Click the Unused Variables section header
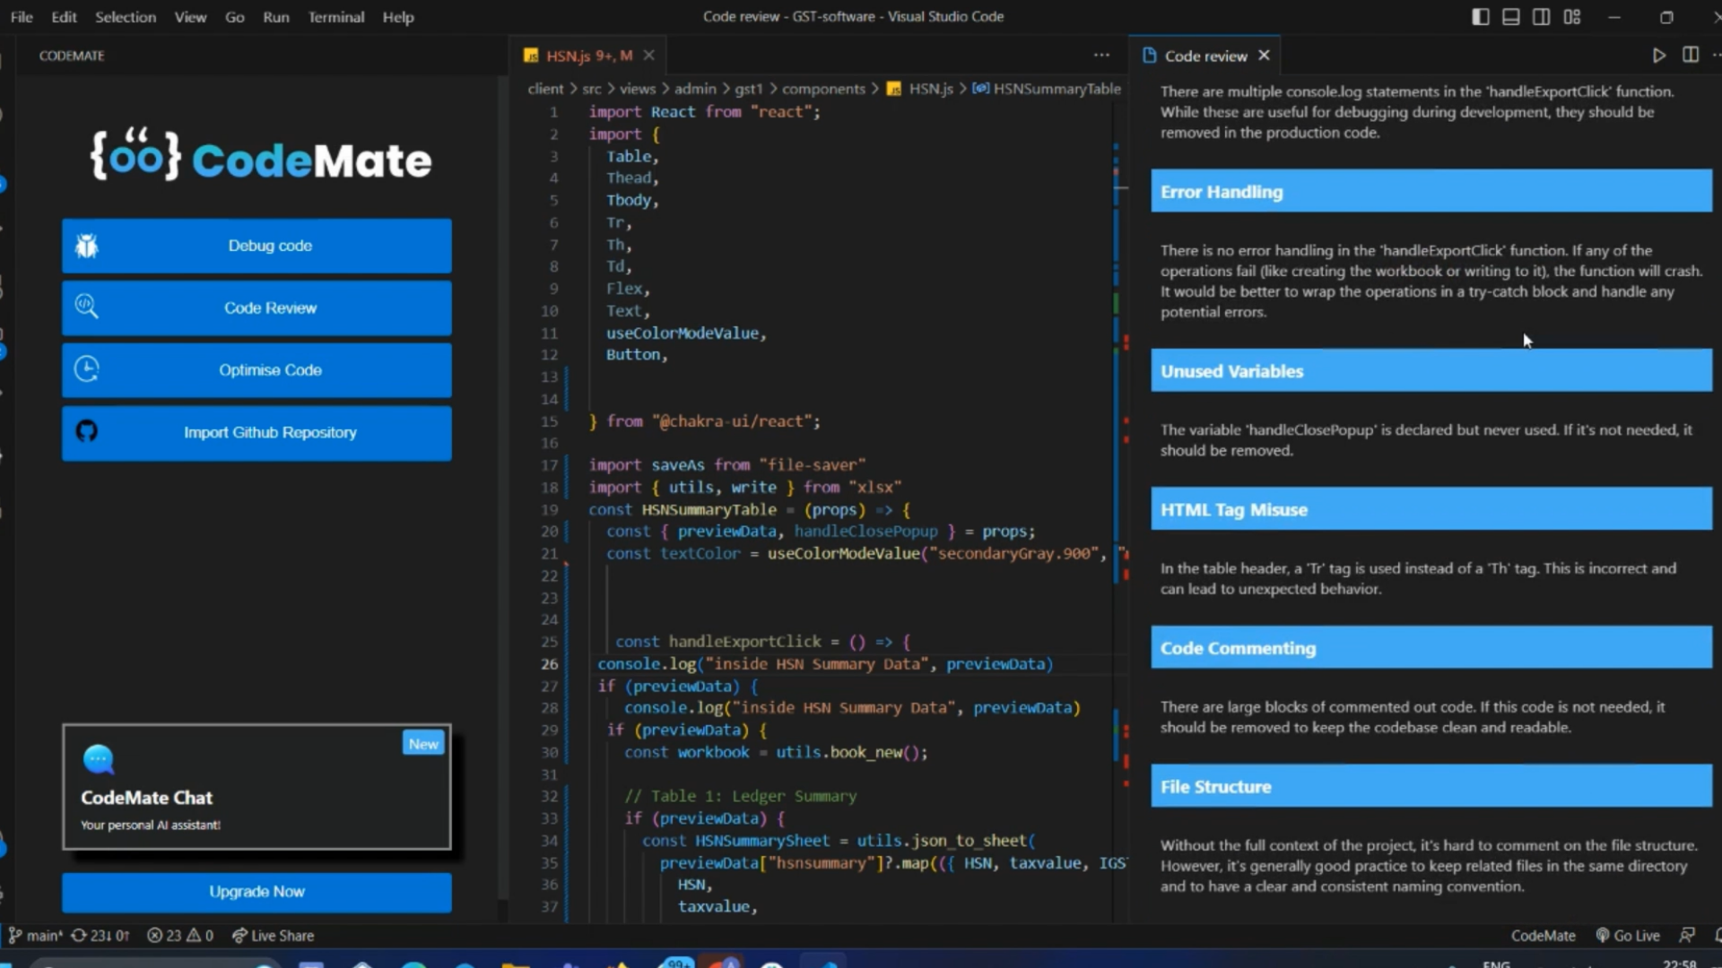1722x968 pixels. click(x=1431, y=370)
